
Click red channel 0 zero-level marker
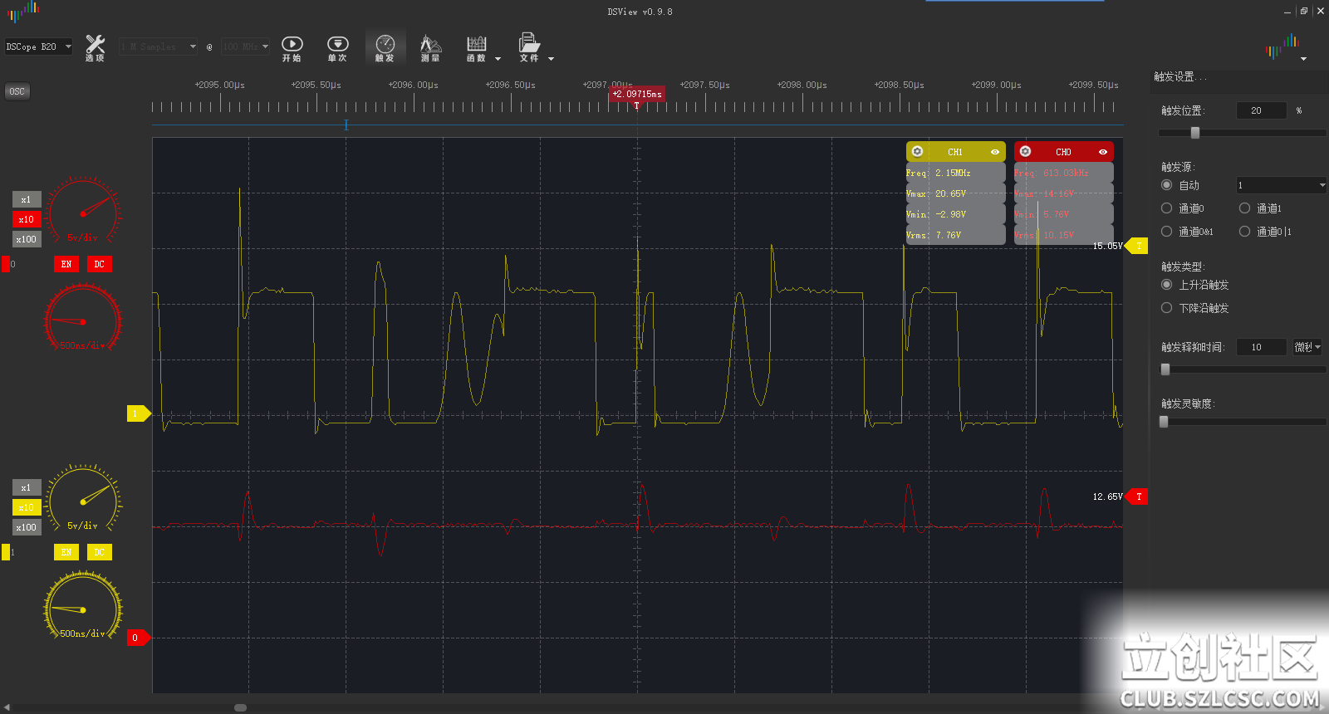click(x=138, y=638)
